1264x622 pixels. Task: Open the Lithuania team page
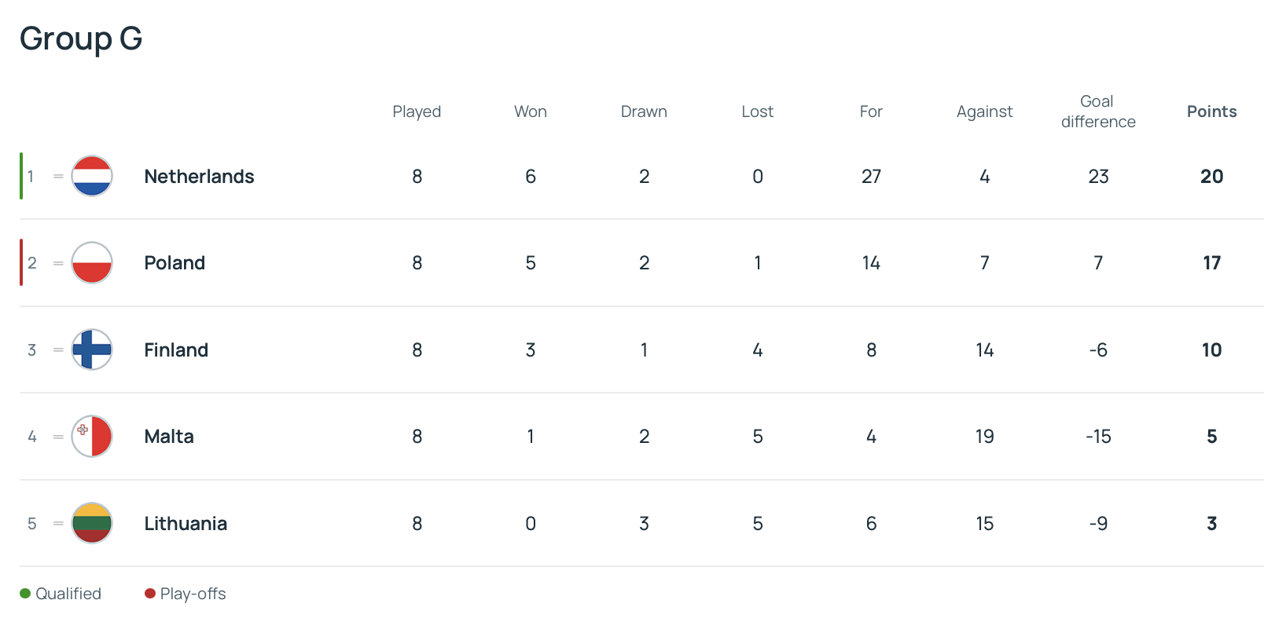click(x=186, y=524)
